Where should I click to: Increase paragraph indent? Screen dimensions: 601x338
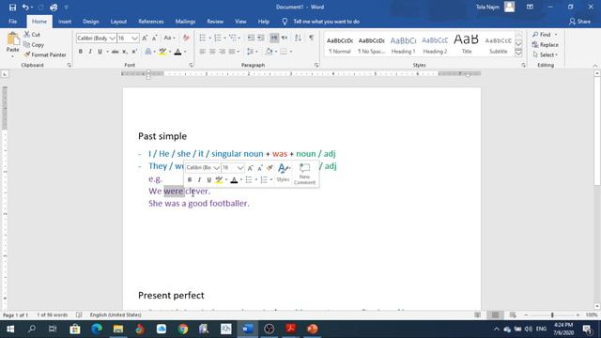click(x=261, y=38)
